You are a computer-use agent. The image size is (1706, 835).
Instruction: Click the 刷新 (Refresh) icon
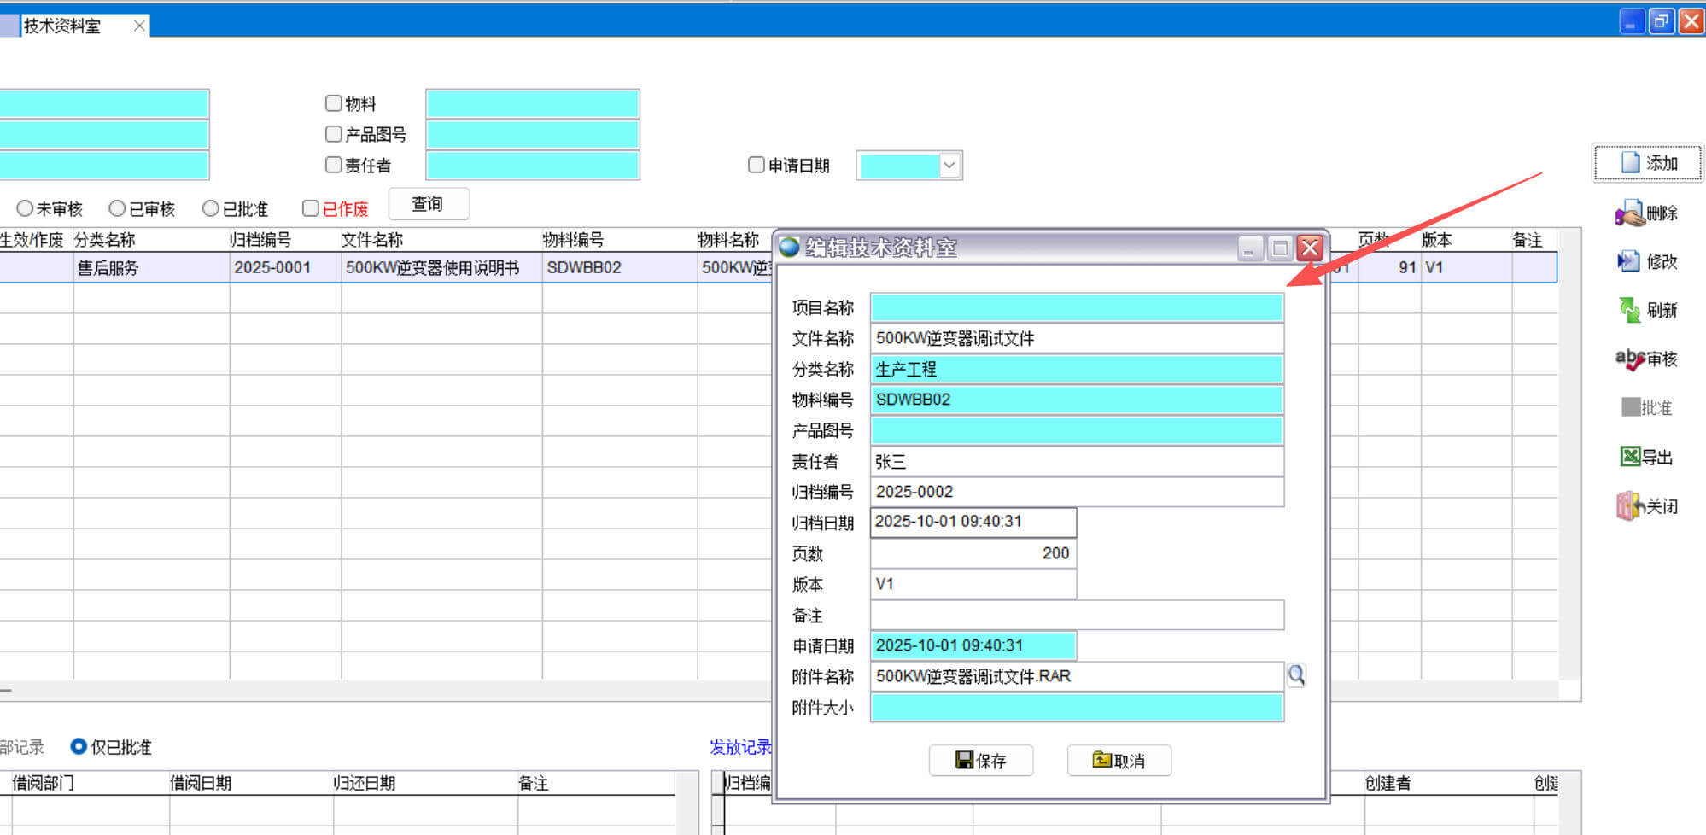tap(1629, 310)
